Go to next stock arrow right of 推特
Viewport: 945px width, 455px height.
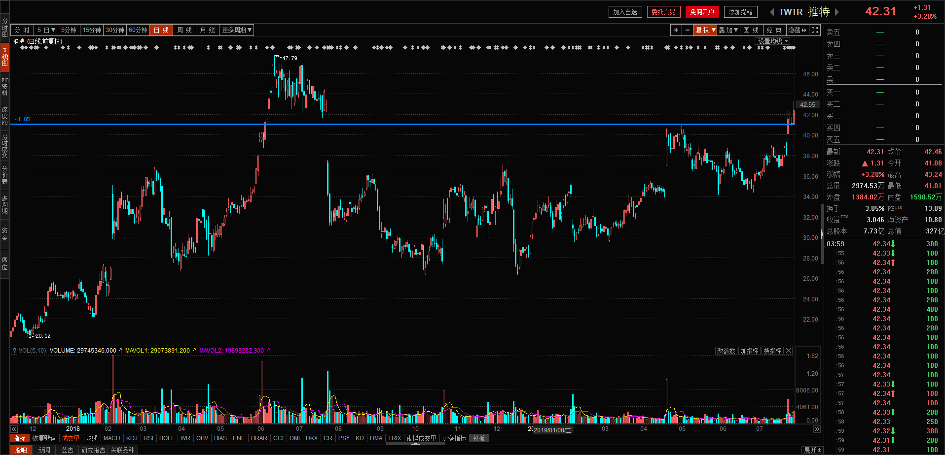pyautogui.click(x=836, y=12)
